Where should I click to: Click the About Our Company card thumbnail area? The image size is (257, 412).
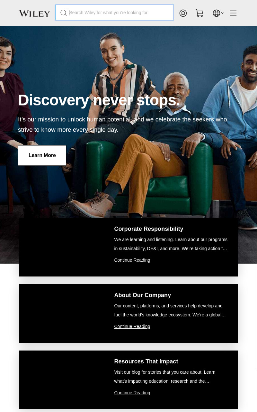tap(63, 314)
